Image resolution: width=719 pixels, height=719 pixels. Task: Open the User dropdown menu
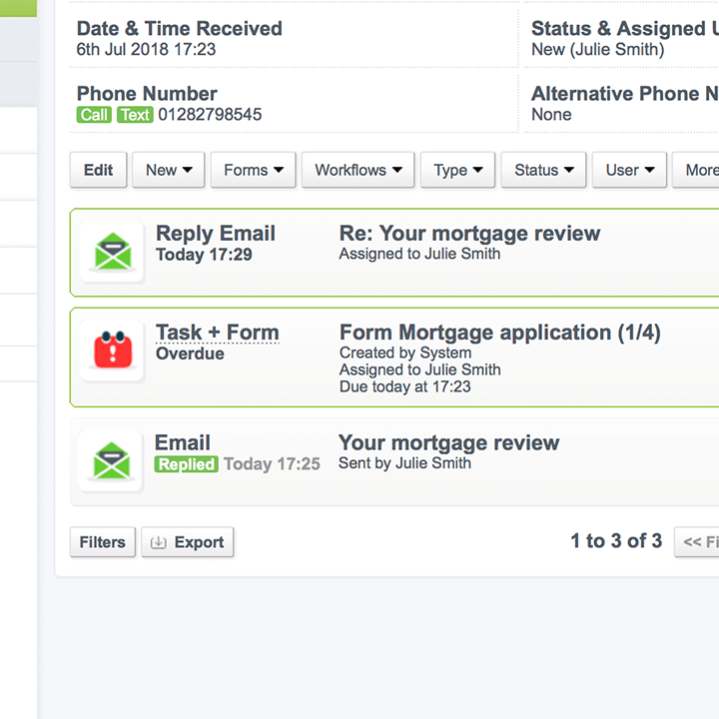coord(629,170)
